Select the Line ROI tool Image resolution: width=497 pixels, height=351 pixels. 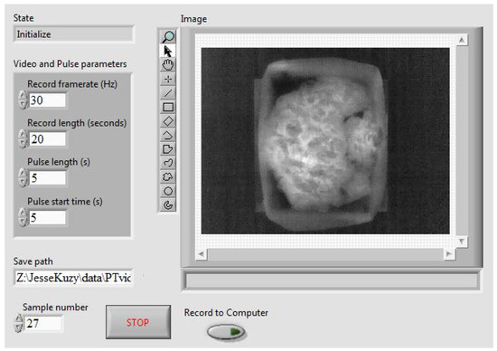tap(168, 93)
